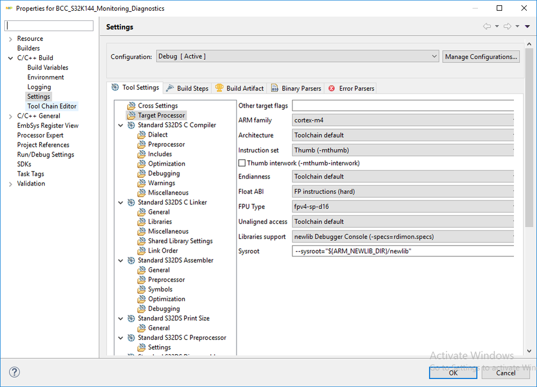Click the help question mark icon

pos(15,372)
